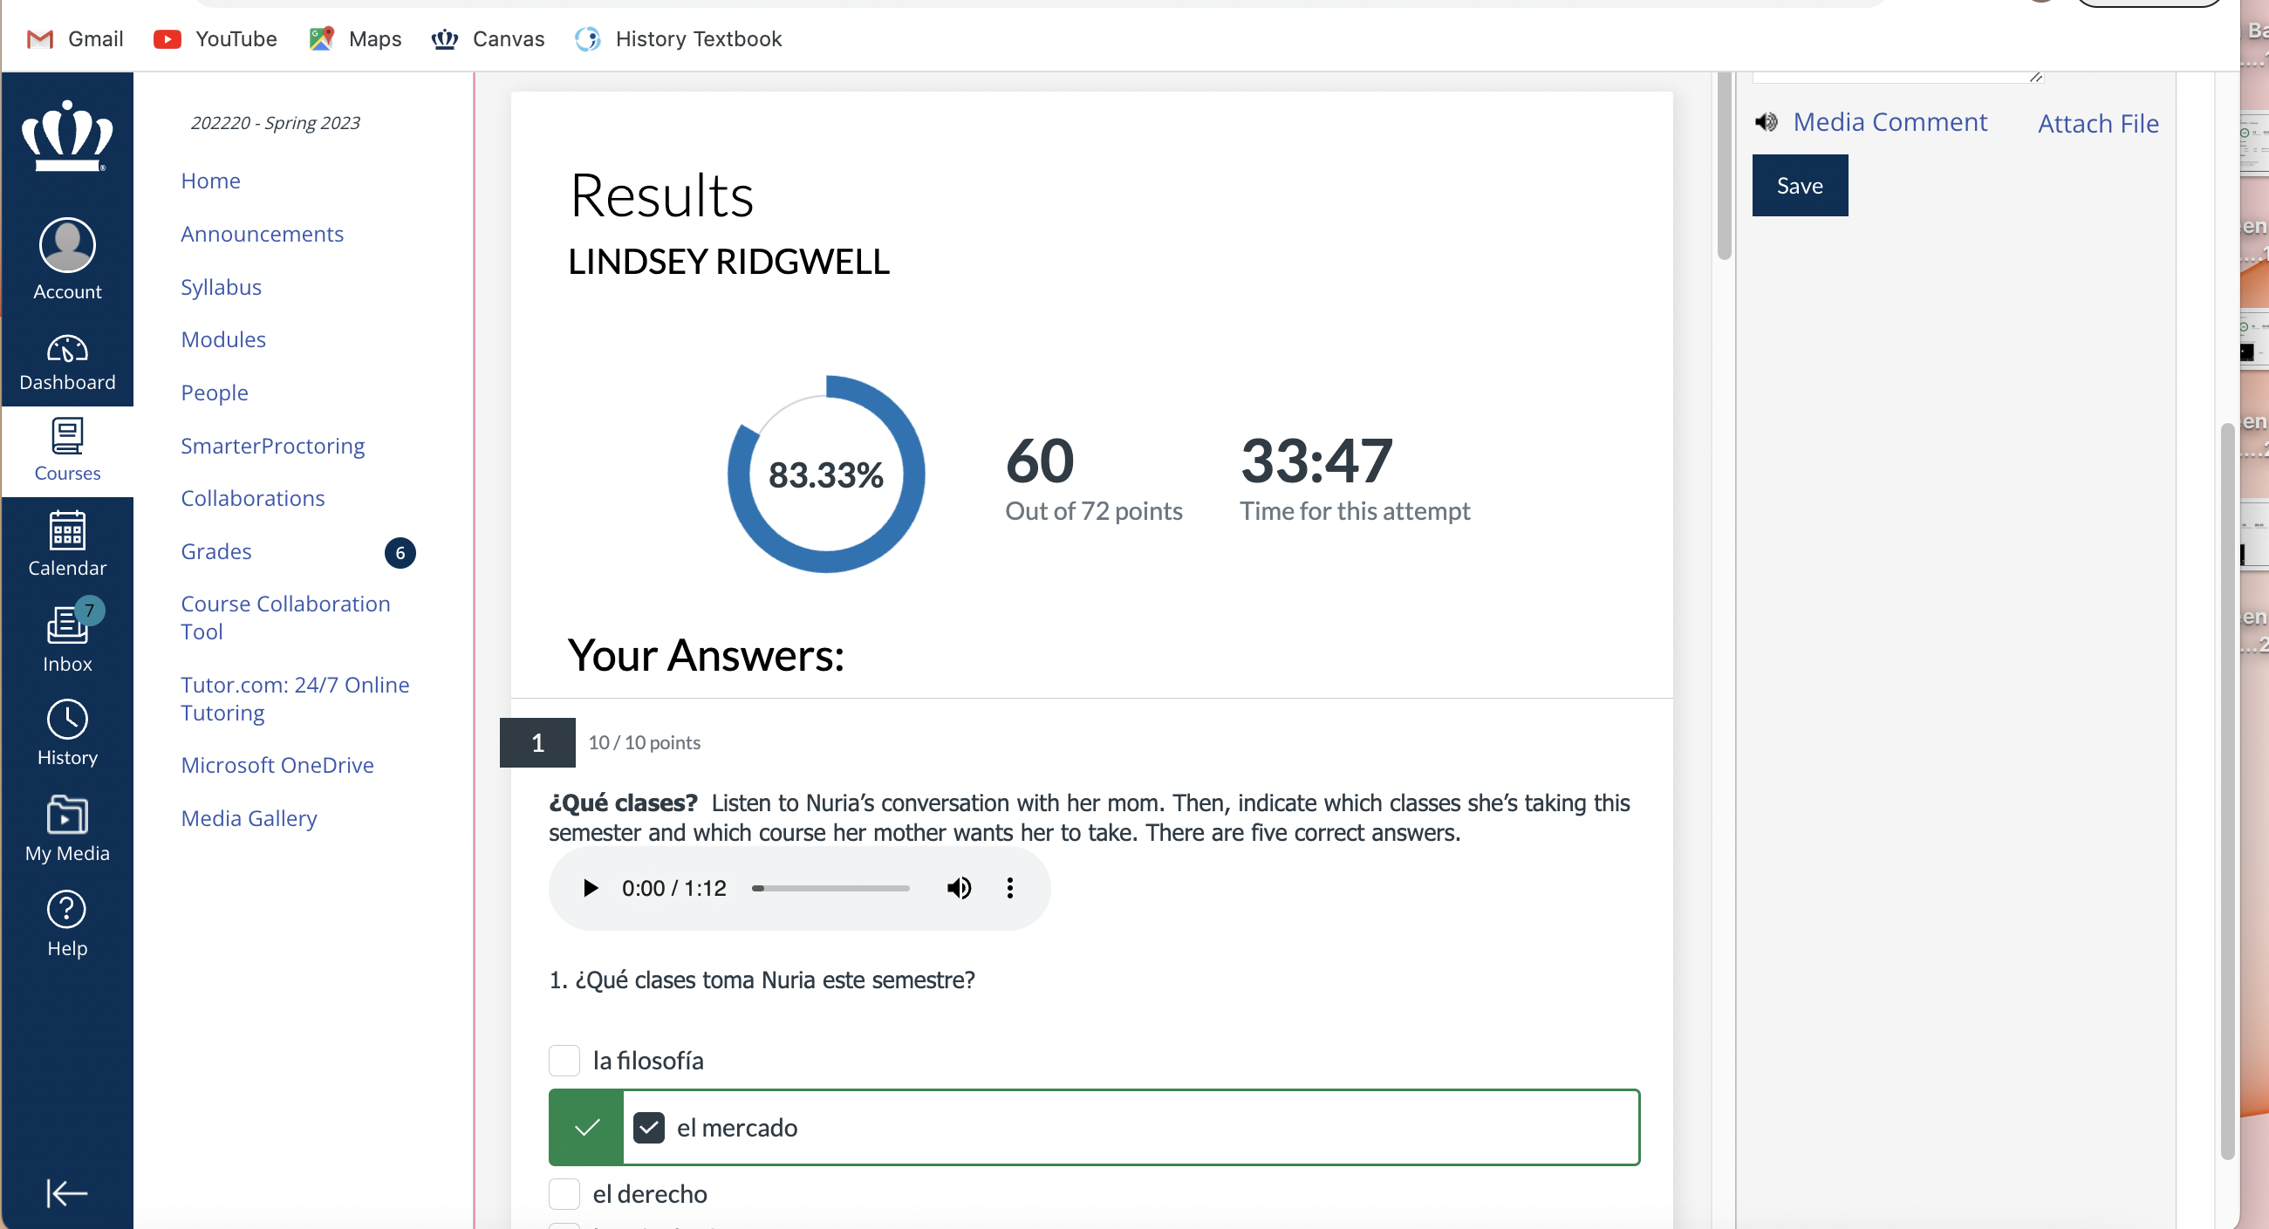The image size is (2269, 1229).
Task: Go to course Home
Action: pos(210,181)
